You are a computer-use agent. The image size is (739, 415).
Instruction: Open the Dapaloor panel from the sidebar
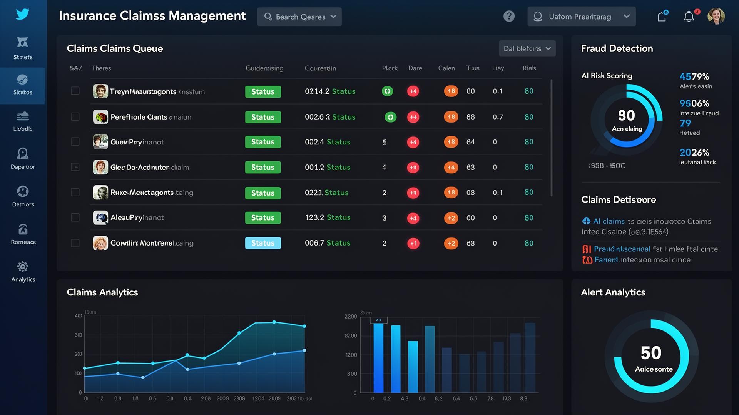[23, 159]
